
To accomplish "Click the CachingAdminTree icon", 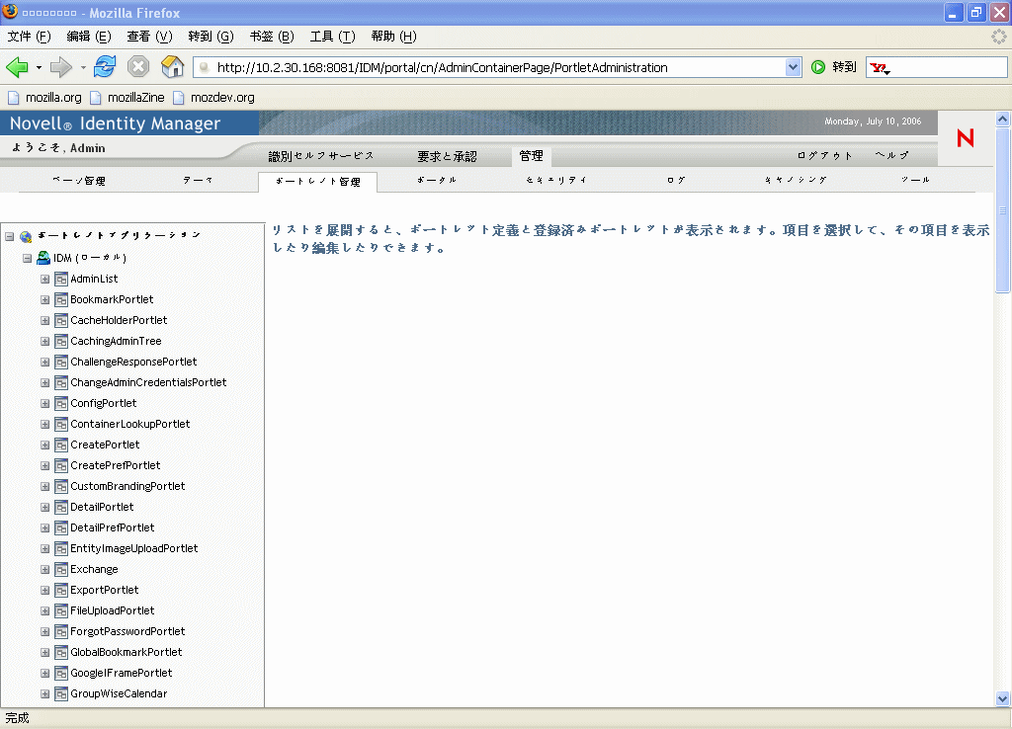I will (x=61, y=341).
